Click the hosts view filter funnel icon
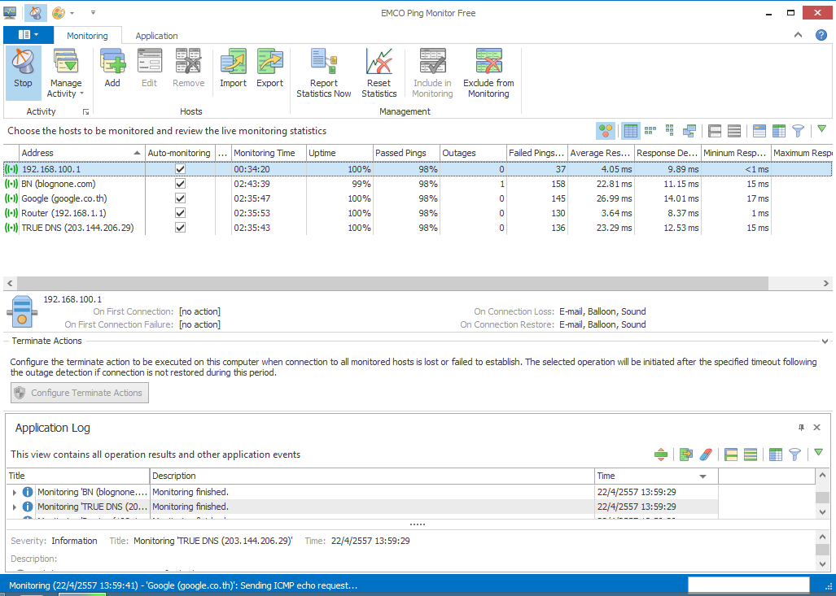 click(798, 130)
